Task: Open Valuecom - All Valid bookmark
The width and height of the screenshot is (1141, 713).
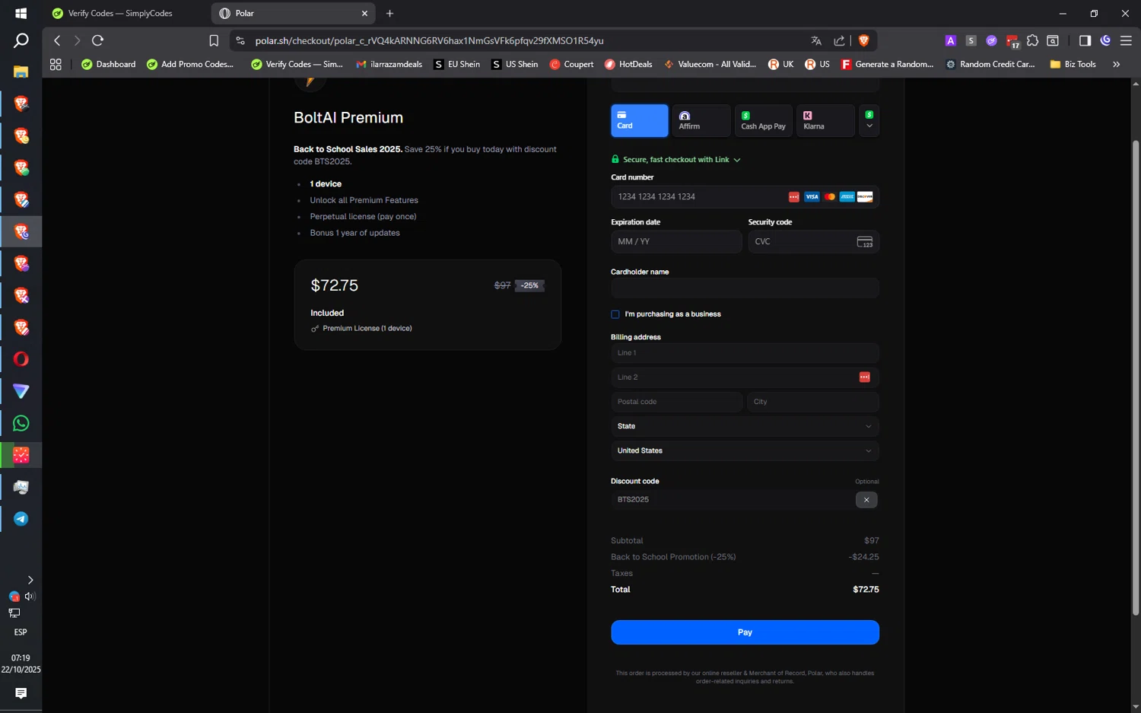Action: click(710, 65)
